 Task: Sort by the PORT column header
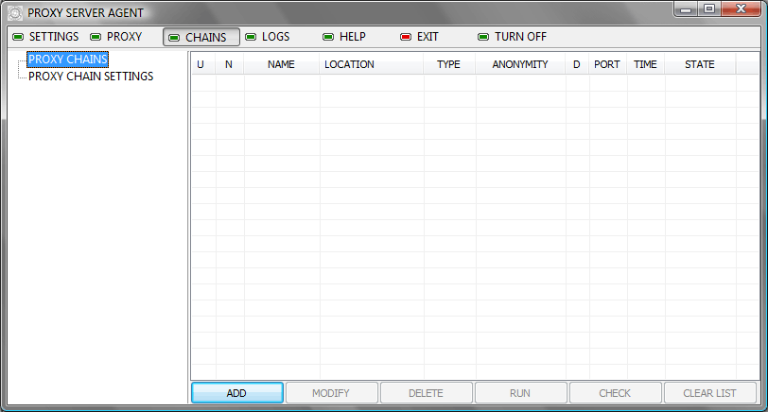point(607,64)
